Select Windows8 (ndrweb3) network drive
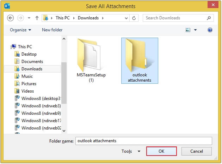Image resolution: width=222 pixels, height=164 pixels. coord(38,106)
